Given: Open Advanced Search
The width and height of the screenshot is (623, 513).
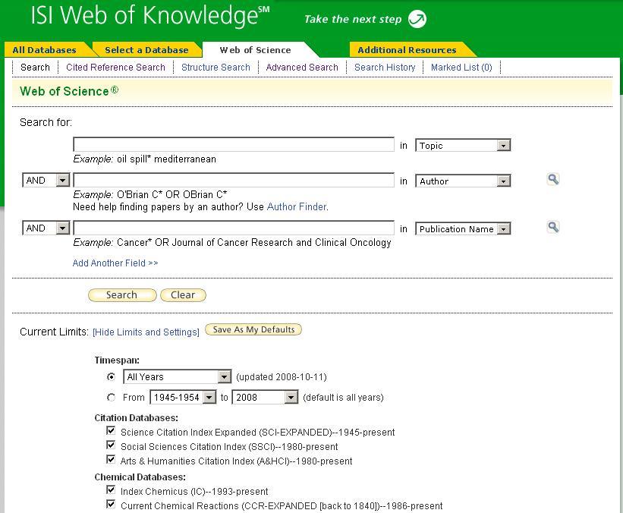Looking at the screenshot, I should (x=302, y=67).
